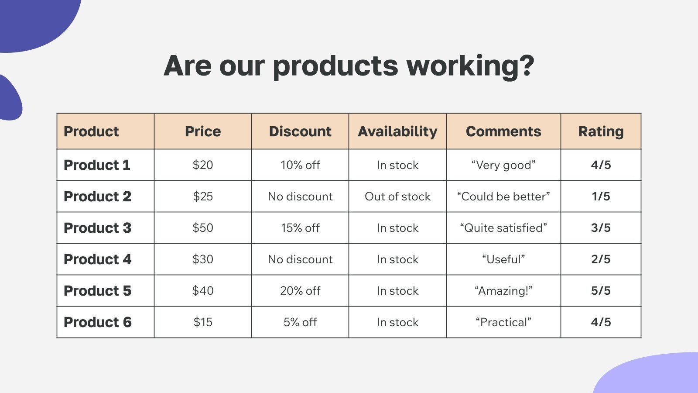The height and width of the screenshot is (393, 698).
Task: Select the Availability header cell
Action: point(397,131)
